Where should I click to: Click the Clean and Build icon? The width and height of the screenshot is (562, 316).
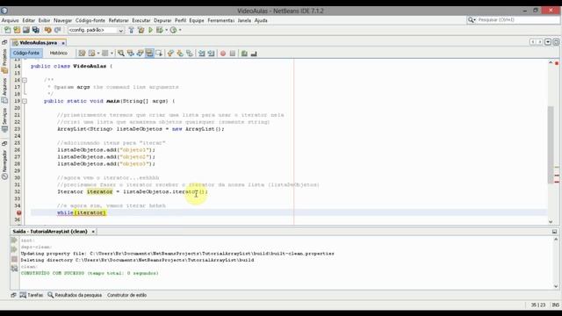(140, 30)
